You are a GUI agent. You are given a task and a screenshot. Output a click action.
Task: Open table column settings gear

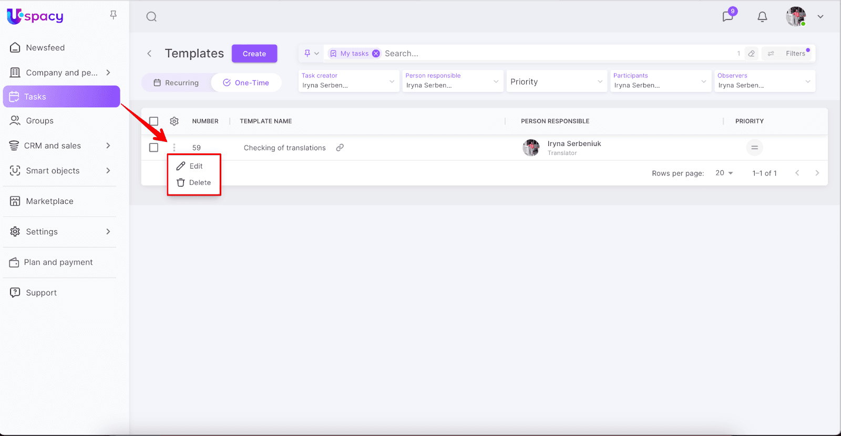pos(175,121)
